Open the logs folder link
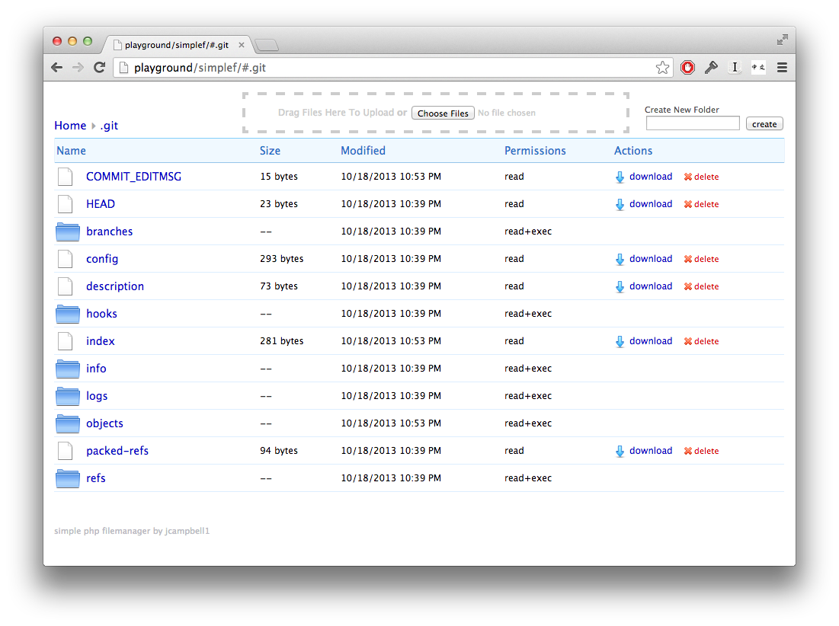Screen dimensions: 839x626 click(x=97, y=396)
